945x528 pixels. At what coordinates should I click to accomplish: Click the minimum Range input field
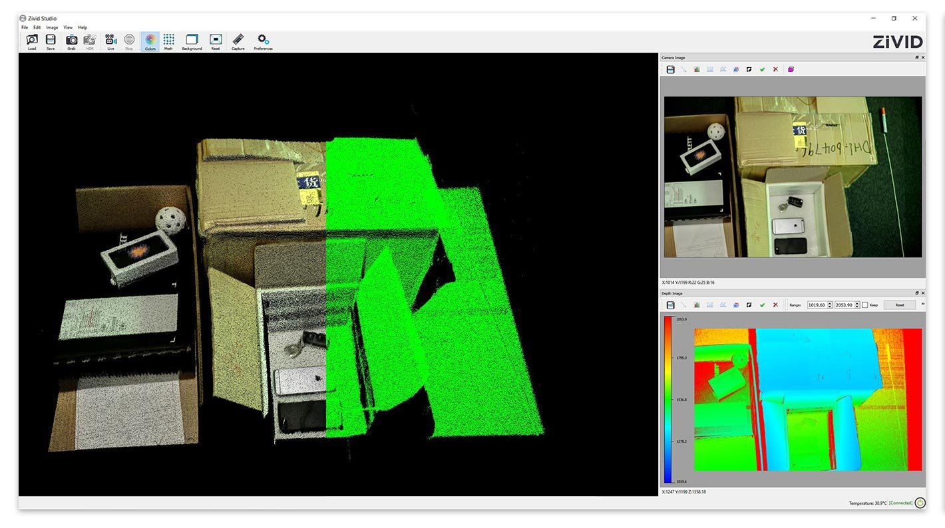pos(818,305)
